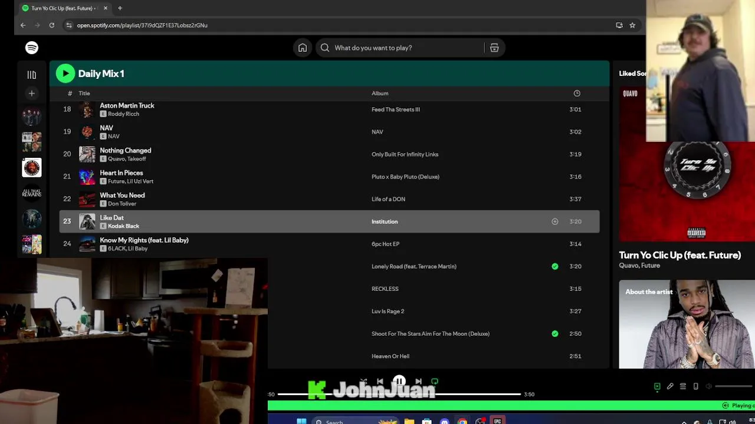
Task: Open album Pluto x Baby Pluto (Deluxe)
Action: click(x=405, y=177)
